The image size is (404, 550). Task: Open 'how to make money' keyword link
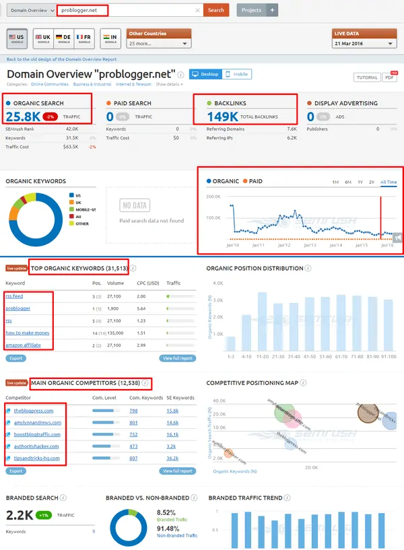28,333
